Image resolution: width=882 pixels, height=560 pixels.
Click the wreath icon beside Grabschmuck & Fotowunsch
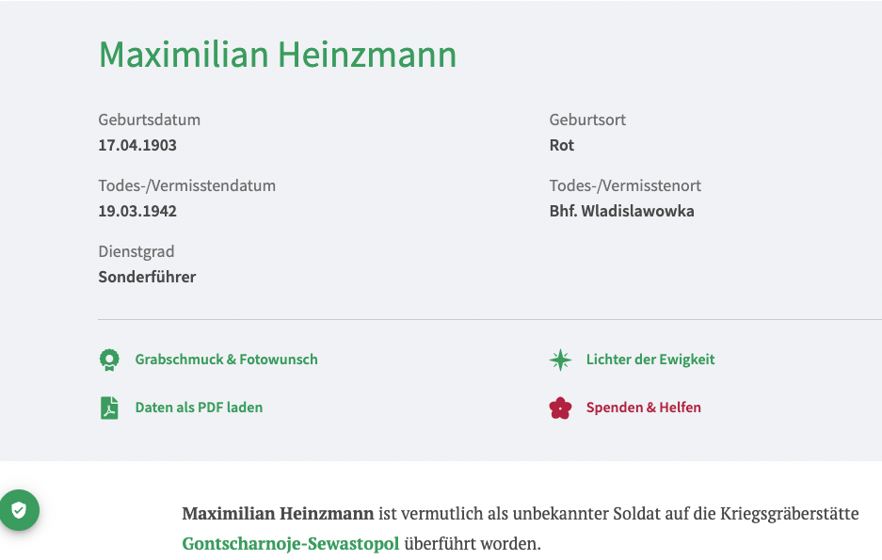click(109, 360)
